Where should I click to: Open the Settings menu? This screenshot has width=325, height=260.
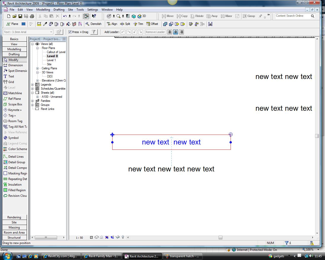pyautogui.click(x=93, y=10)
